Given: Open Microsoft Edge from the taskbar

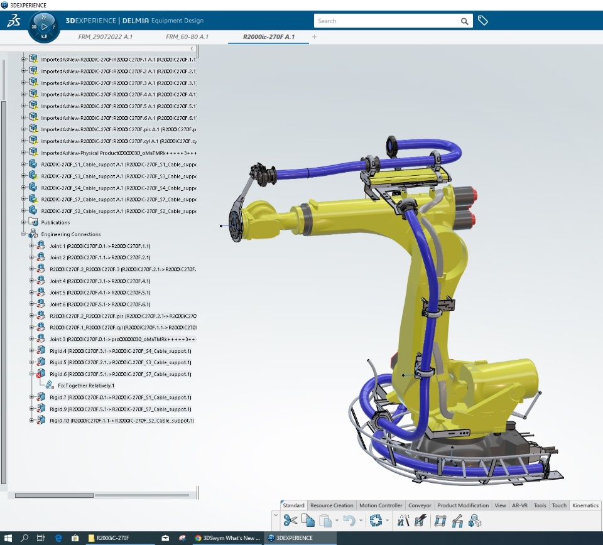Looking at the screenshot, I should [x=58, y=538].
